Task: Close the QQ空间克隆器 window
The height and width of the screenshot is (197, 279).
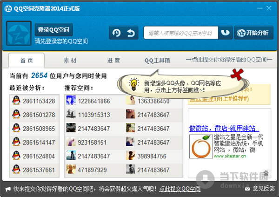Action: (269, 8)
